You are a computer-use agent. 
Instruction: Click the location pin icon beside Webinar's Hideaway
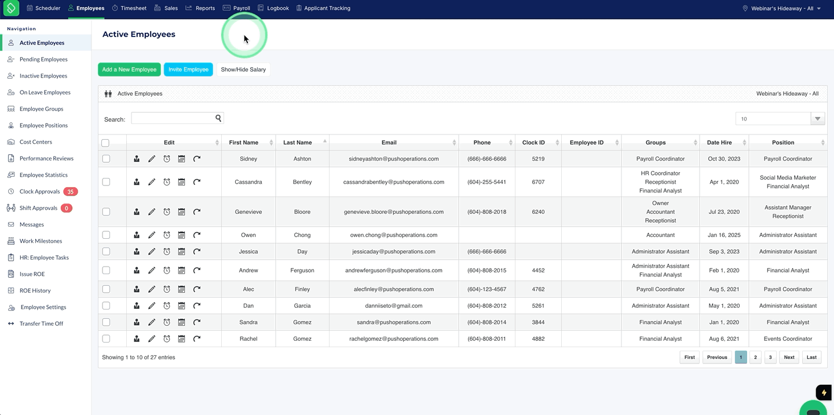[745, 9]
